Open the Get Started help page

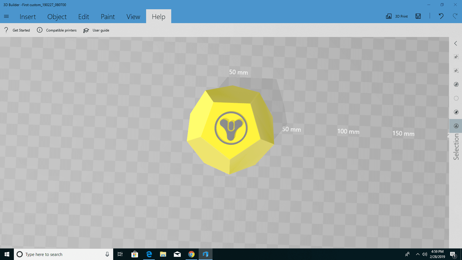(x=21, y=30)
